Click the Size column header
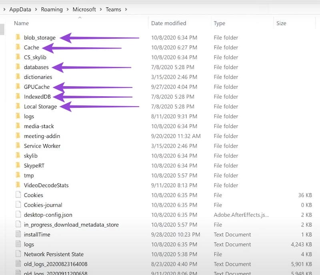 [x=281, y=23]
